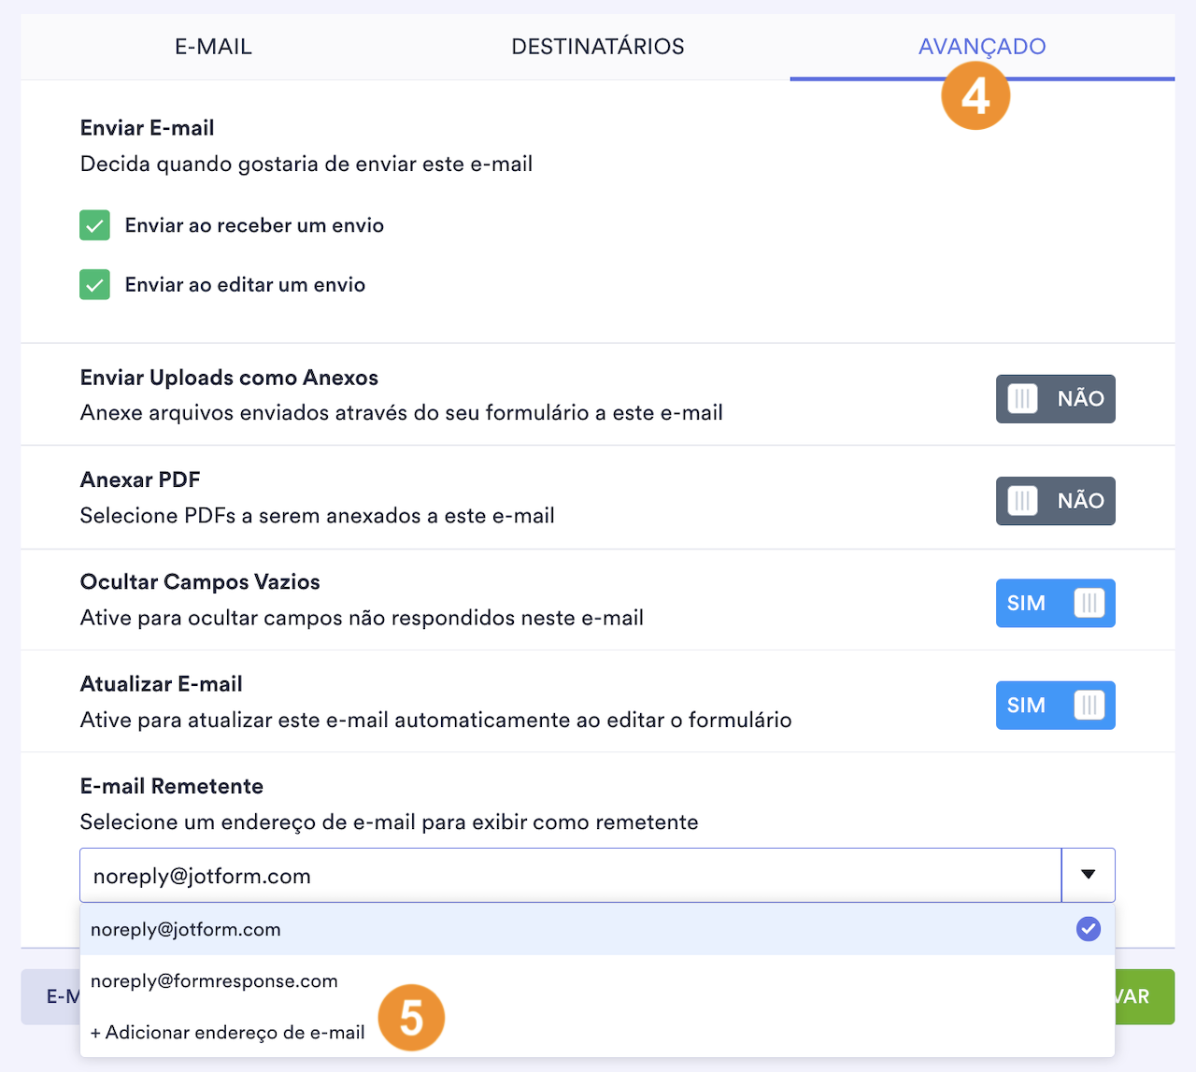Image resolution: width=1196 pixels, height=1072 pixels.
Task: Click the partially hidden gray button at bottom left
Action: click(x=51, y=996)
